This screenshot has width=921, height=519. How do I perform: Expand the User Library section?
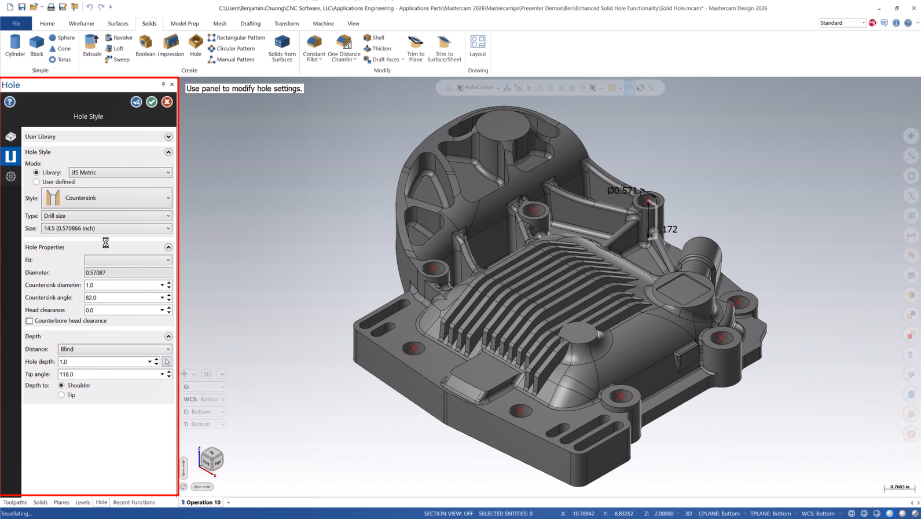[168, 137]
